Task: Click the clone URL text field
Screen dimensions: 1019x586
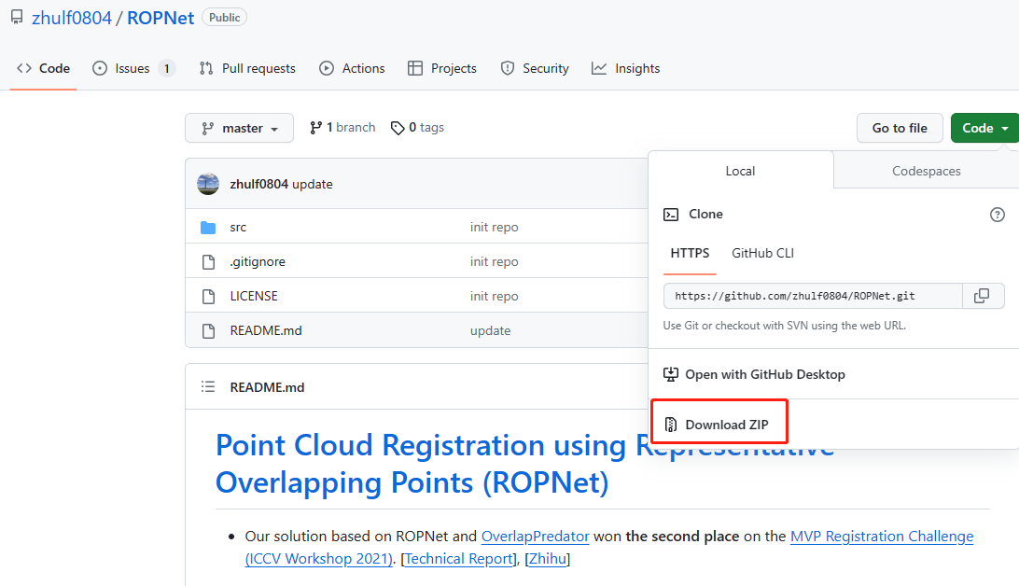Action: pos(813,296)
